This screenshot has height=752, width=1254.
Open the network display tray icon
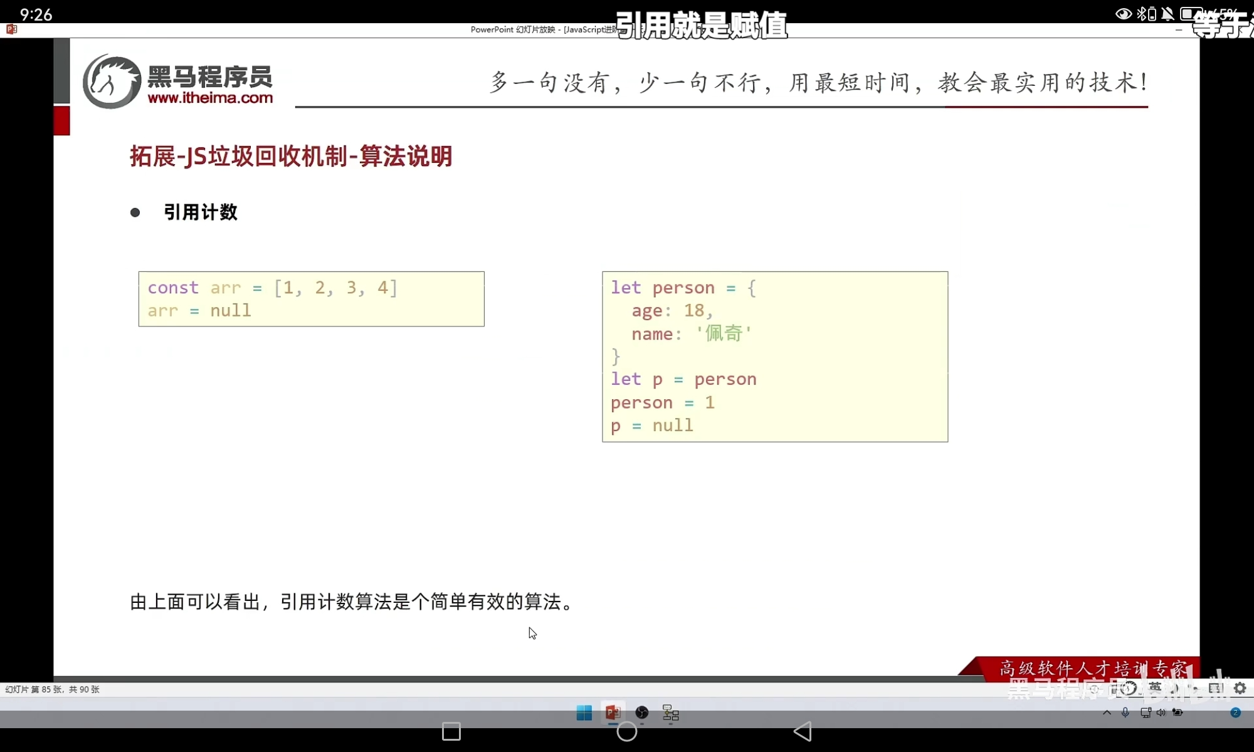[x=1146, y=713]
